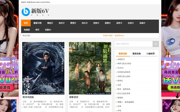Open the 电视剧 section
This screenshot has width=180, height=112.
coord(27,30)
